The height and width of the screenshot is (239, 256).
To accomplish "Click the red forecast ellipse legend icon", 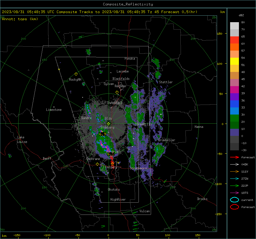I will tap(234, 207).
